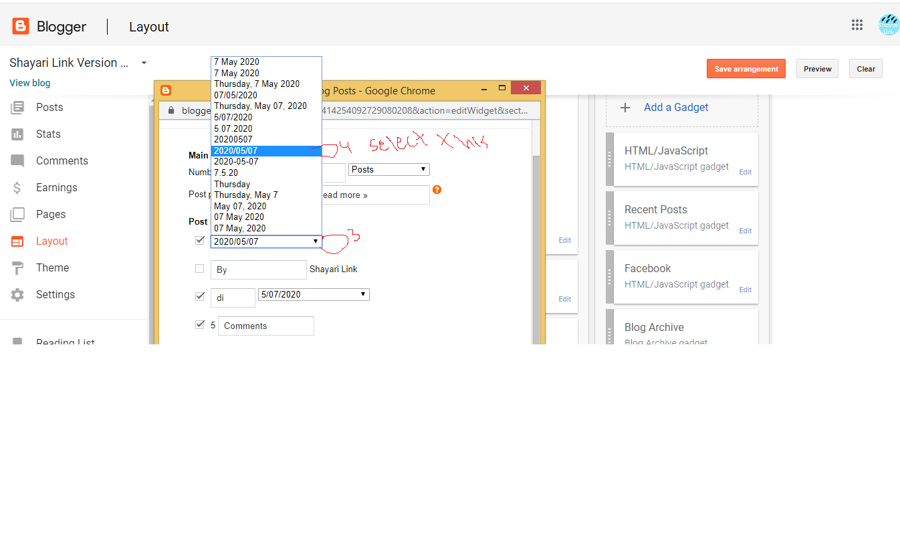This screenshot has height=547, width=900.
Task: Open the Google apps grid
Action: [857, 25]
